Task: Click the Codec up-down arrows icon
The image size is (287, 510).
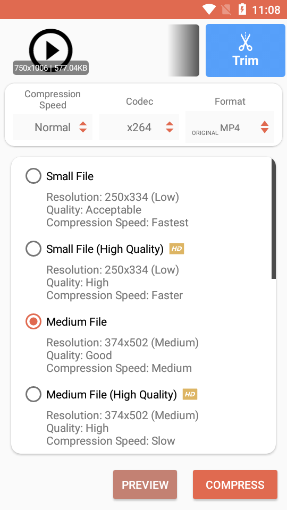Action: point(169,127)
